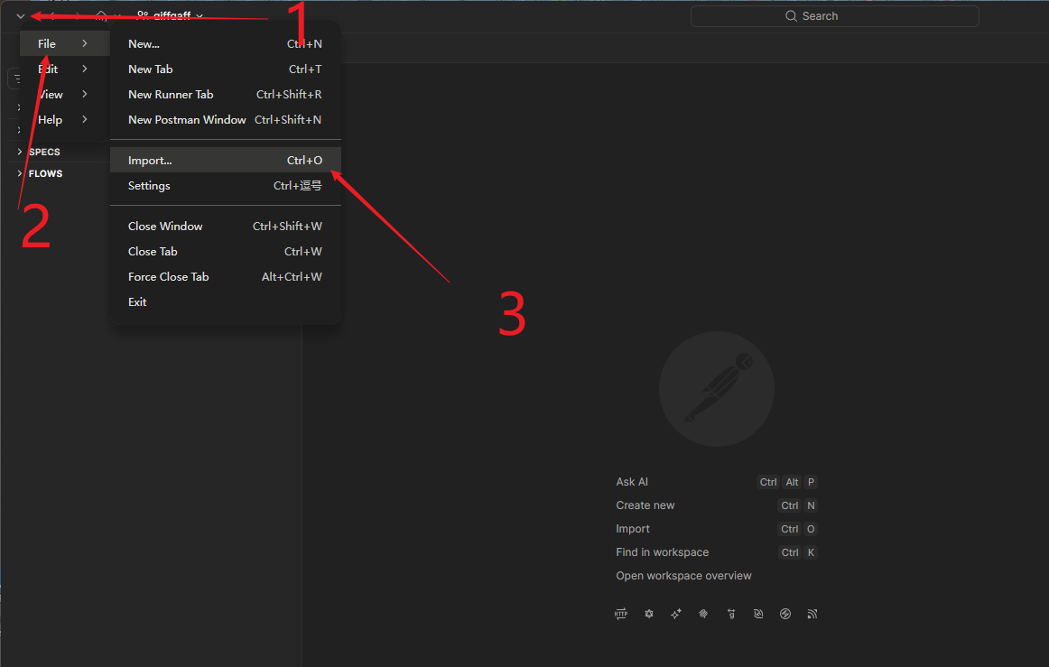Viewport: 1049px width, 667px height.
Task: Create a new GraphQL request icon
Action: (648, 614)
